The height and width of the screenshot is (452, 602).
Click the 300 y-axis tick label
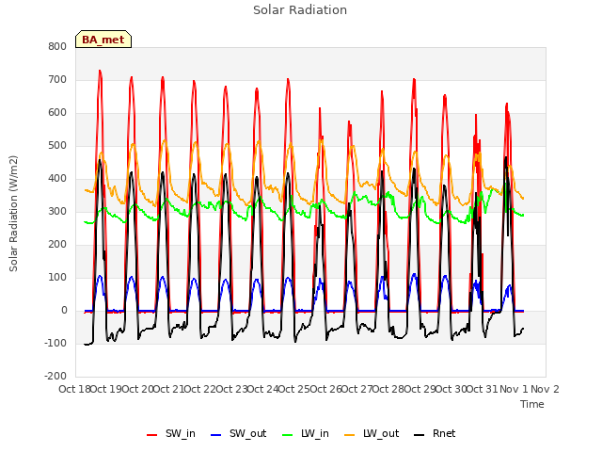[57, 211]
